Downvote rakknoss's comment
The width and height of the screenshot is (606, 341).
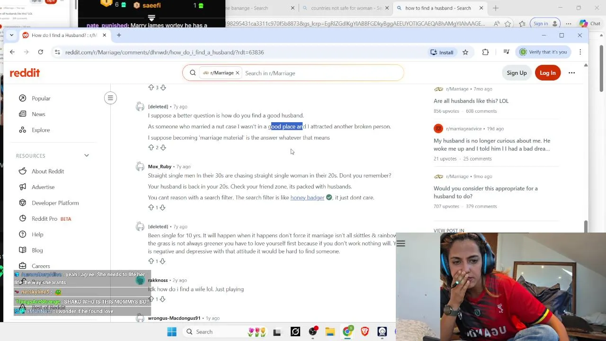(x=162, y=299)
